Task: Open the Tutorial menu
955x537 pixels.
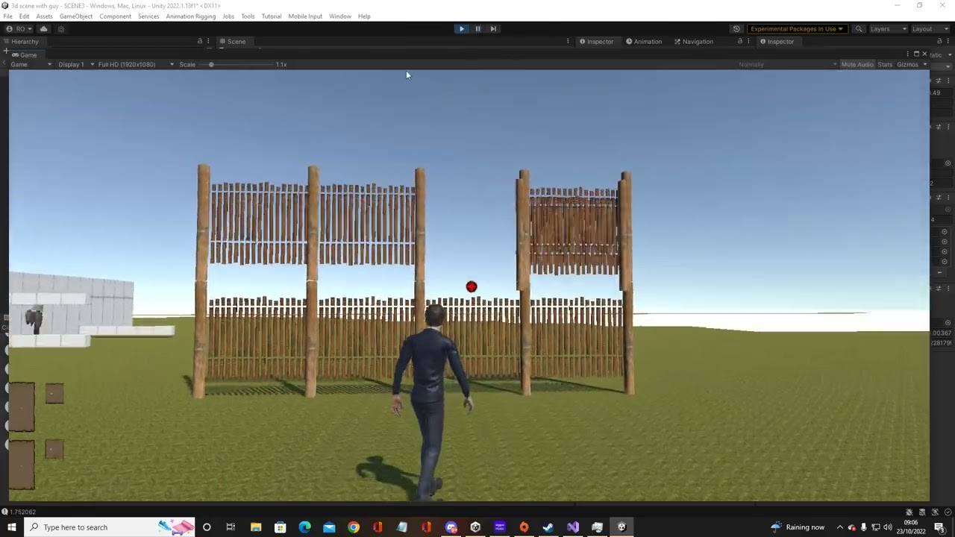Action: pos(271,16)
